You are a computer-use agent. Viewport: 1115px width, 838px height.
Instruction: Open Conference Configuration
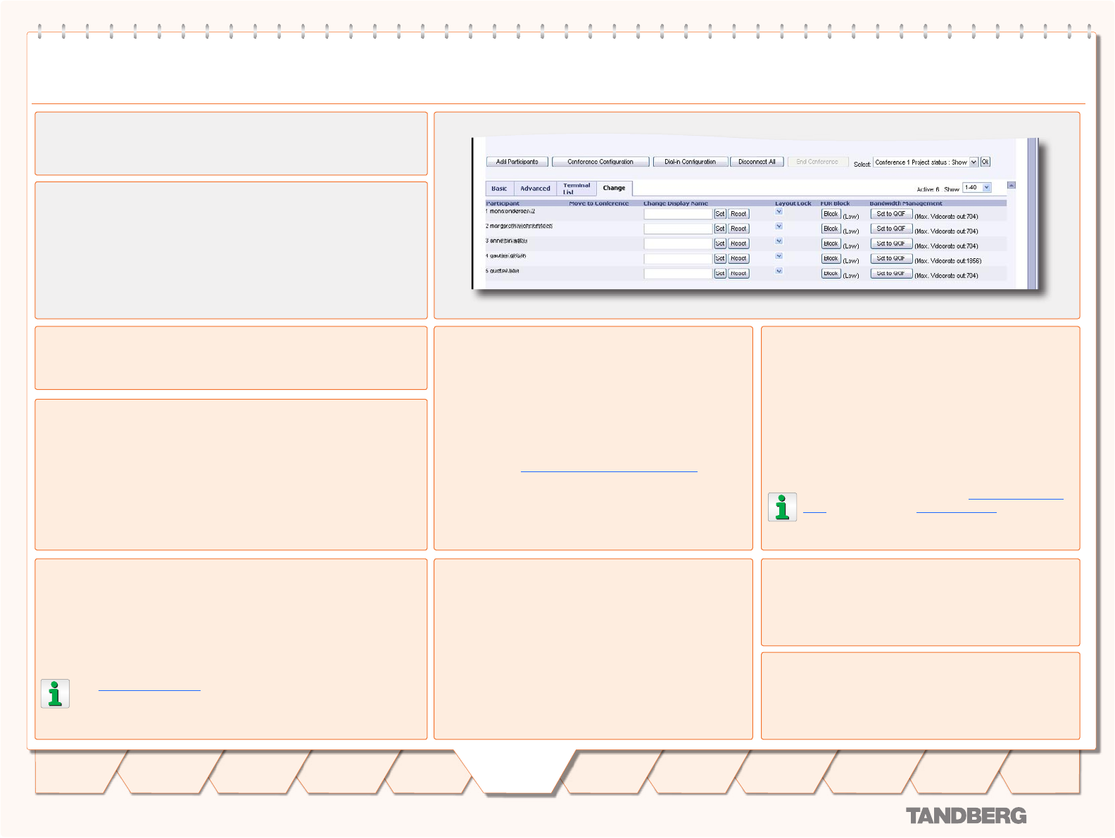click(600, 162)
